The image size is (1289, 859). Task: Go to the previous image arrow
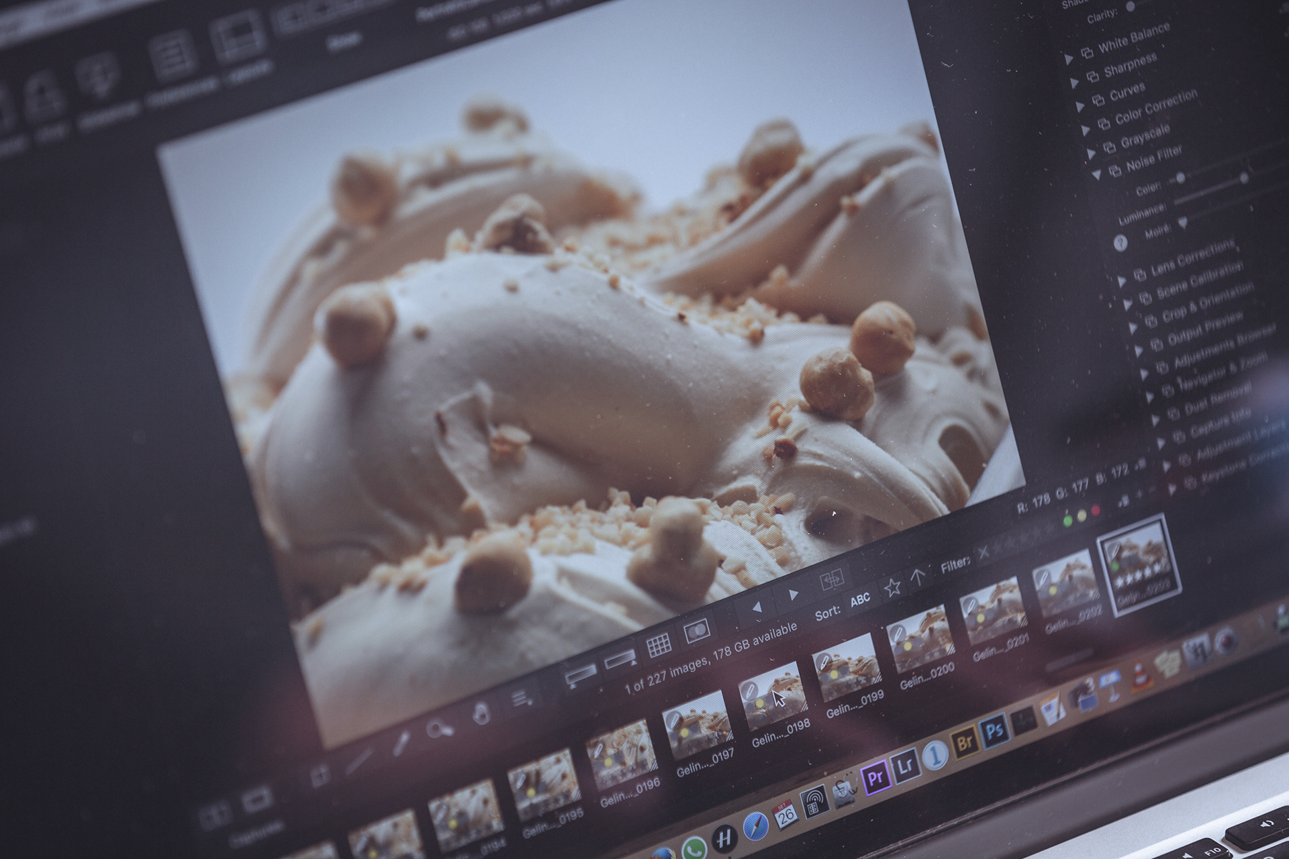point(757,608)
